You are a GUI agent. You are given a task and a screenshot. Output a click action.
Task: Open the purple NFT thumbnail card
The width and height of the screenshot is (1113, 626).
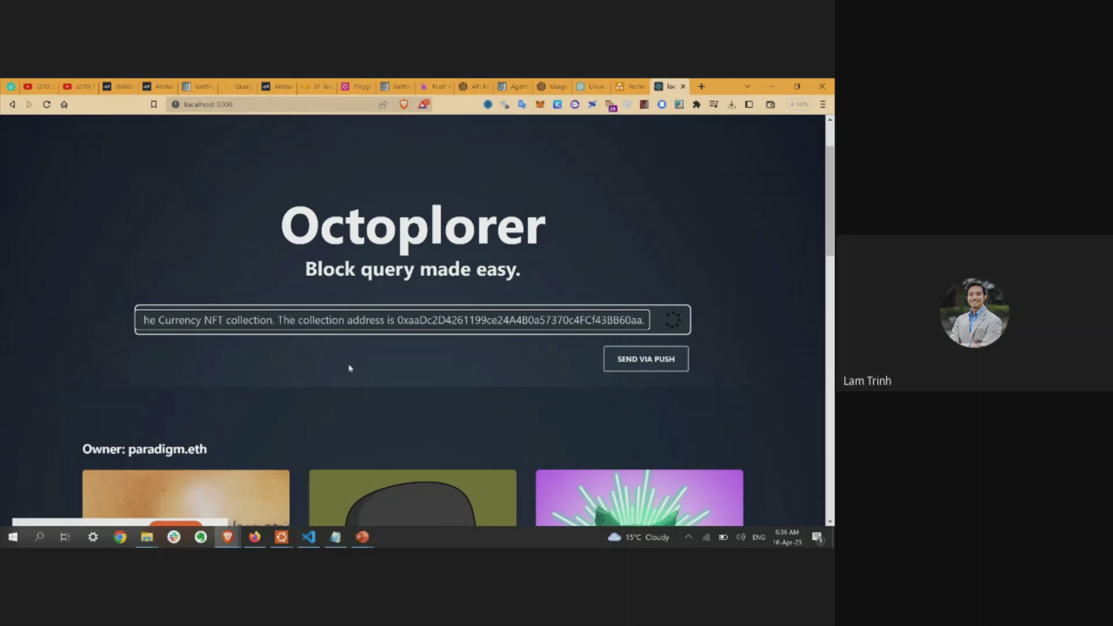[x=639, y=497]
